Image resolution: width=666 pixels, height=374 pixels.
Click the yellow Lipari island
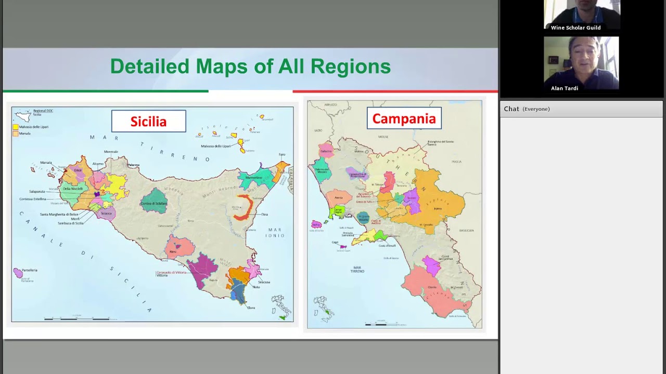coord(241,142)
